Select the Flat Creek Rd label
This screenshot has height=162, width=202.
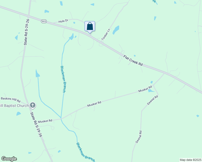pos(133,60)
